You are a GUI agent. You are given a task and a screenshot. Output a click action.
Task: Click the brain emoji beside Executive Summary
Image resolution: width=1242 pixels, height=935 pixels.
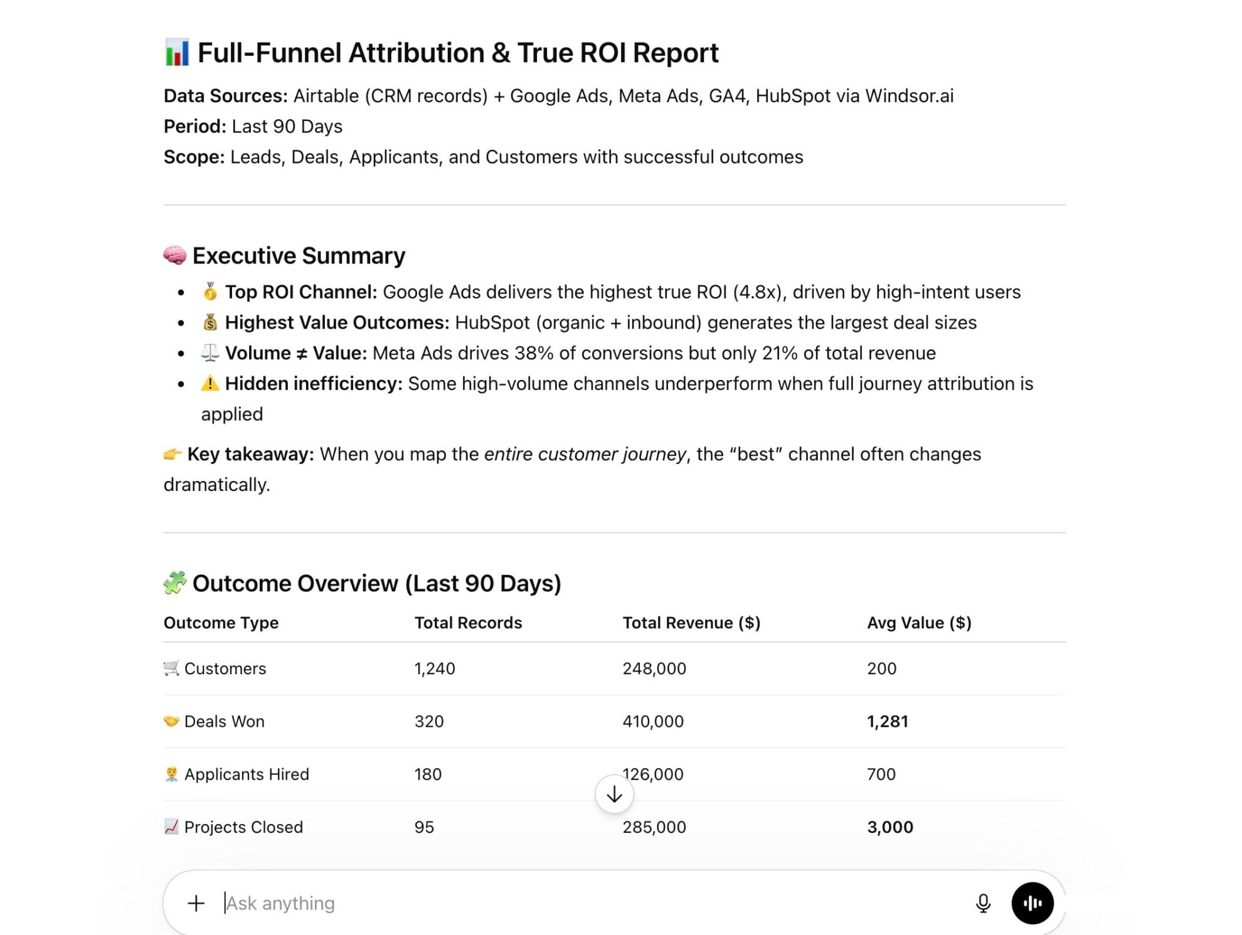pyautogui.click(x=174, y=255)
